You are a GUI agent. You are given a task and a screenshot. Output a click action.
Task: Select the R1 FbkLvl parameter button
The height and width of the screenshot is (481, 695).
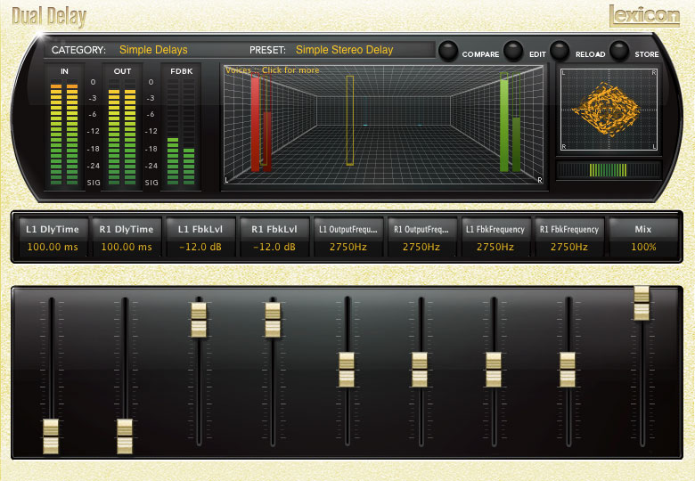click(x=274, y=238)
